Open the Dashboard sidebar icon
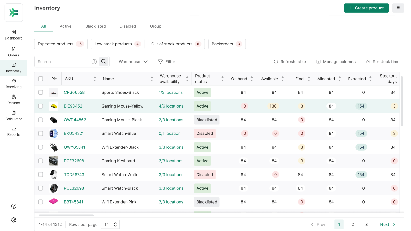This screenshot has height=231, width=411. 14,32
